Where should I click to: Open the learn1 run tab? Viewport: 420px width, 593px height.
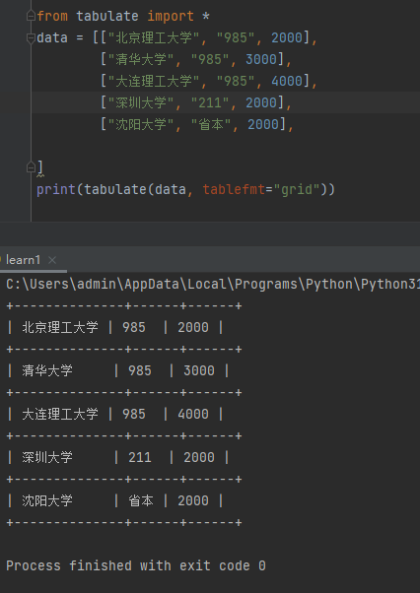pyautogui.click(x=23, y=260)
